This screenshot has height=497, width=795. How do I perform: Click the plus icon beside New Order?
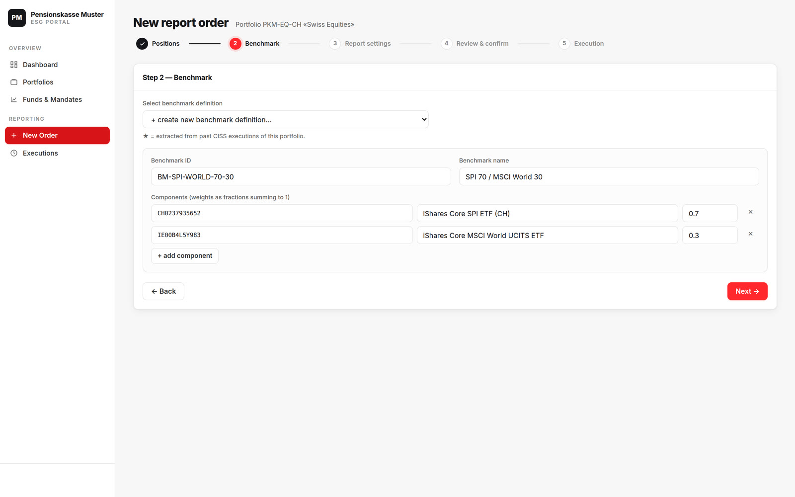[x=14, y=135]
